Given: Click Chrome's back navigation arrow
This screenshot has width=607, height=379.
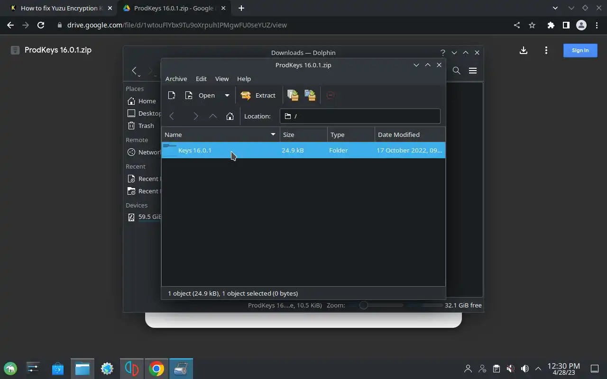Looking at the screenshot, I should pos(10,25).
